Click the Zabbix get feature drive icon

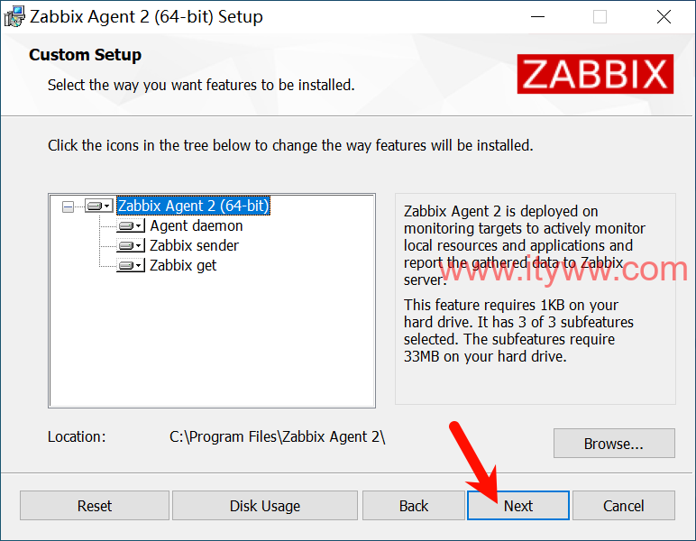126,265
